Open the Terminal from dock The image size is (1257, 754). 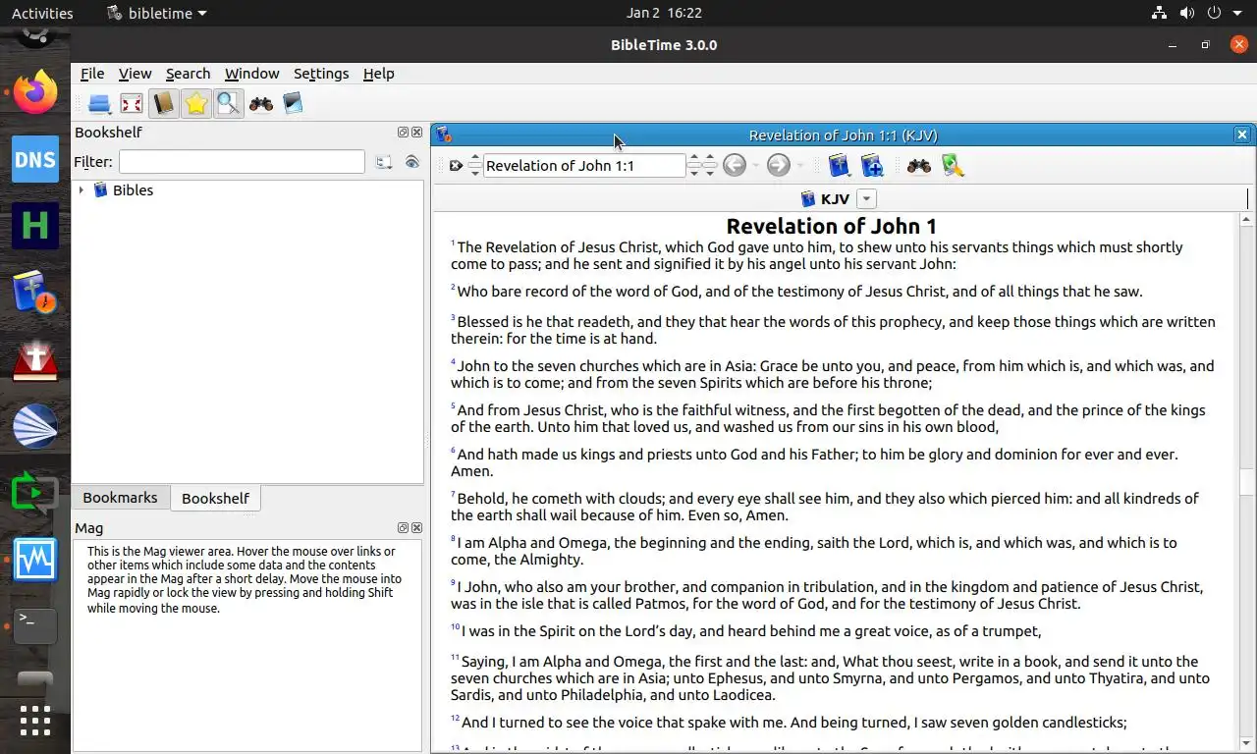[x=35, y=626]
